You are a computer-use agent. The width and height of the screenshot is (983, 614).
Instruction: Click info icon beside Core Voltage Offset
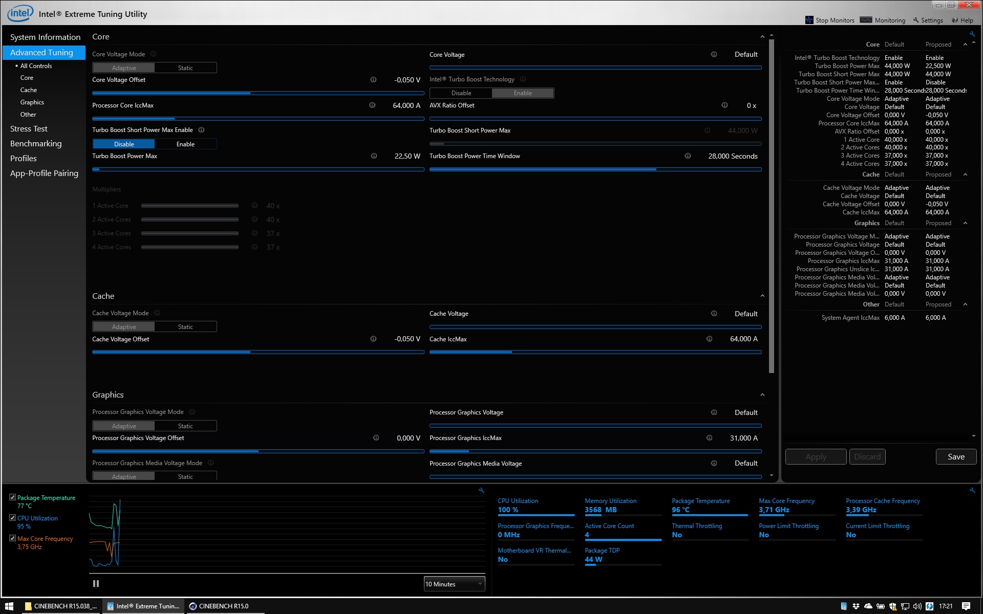(373, 80)
